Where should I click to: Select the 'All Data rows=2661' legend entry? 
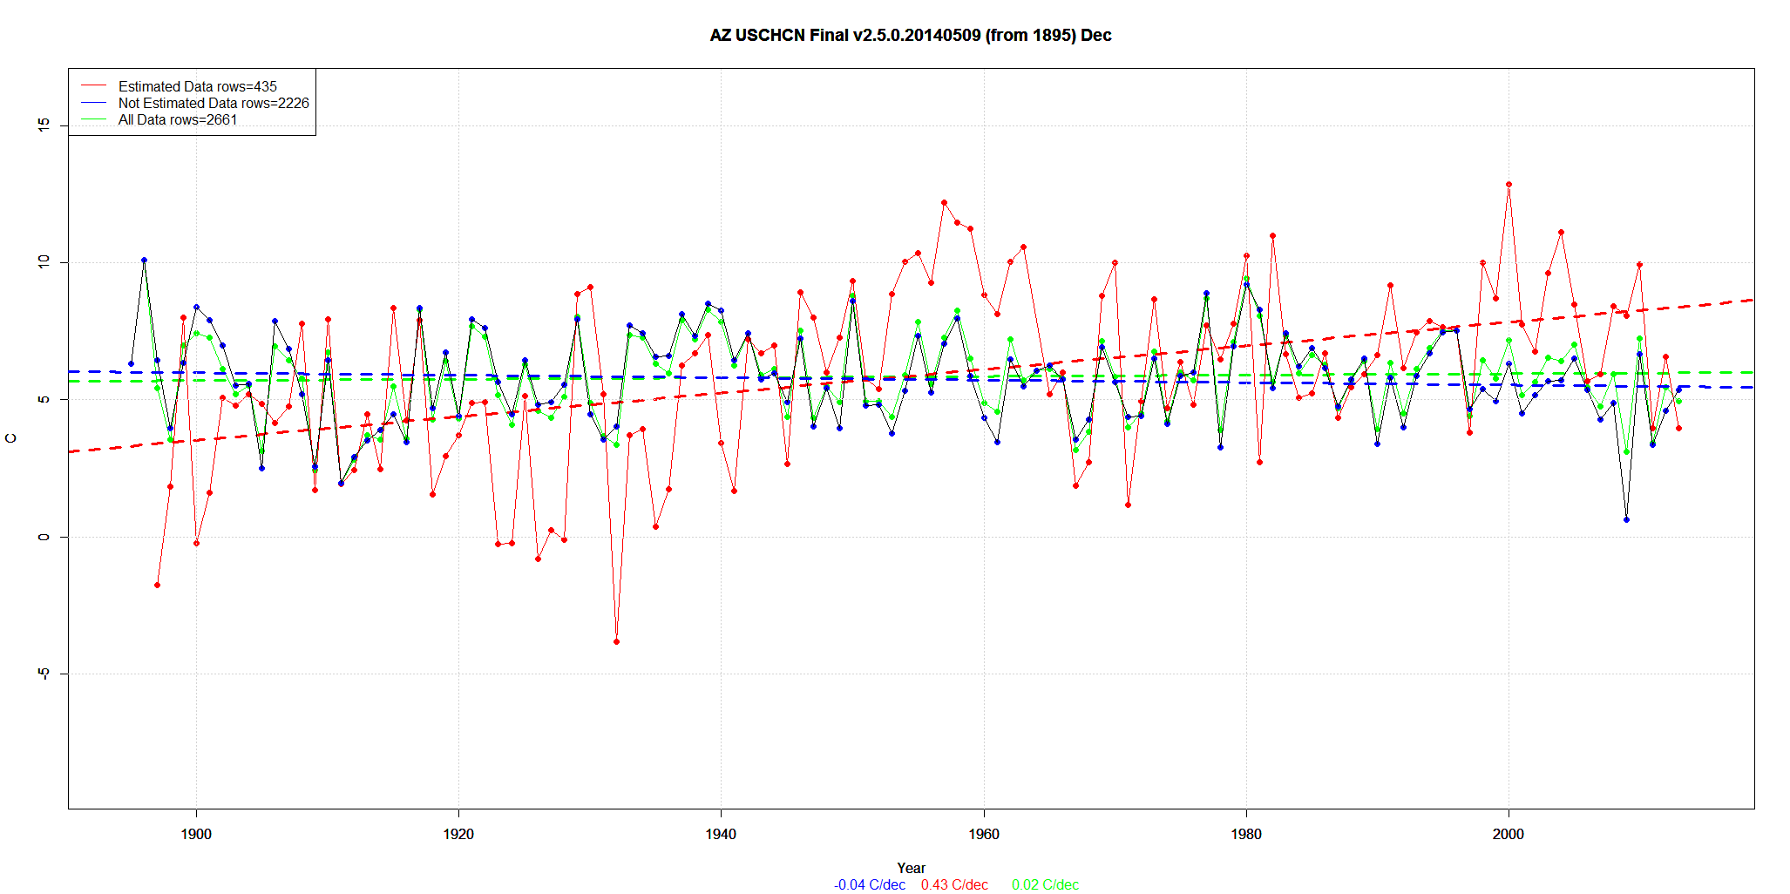pyautogui.click(x=178, y=119)
